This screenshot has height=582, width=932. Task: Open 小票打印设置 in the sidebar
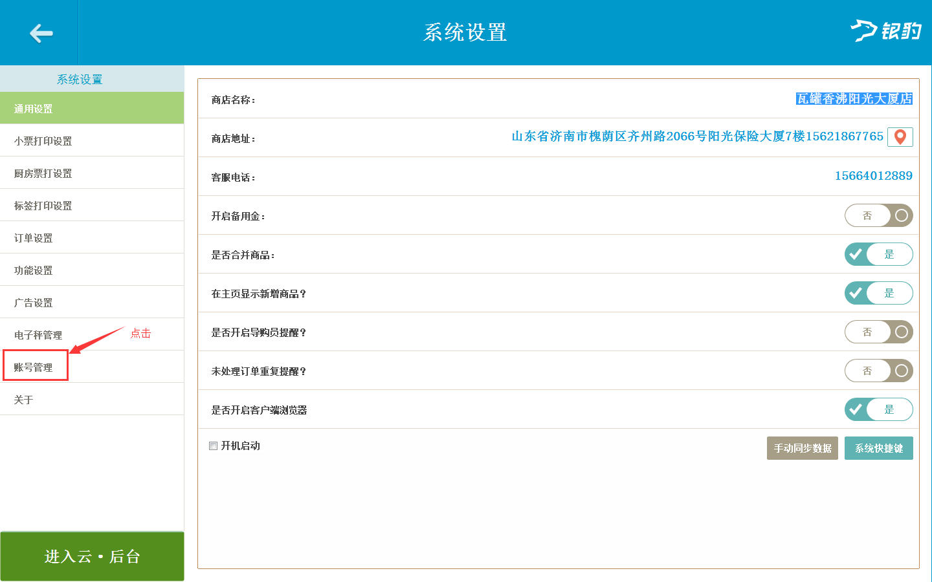coord(92,140)
